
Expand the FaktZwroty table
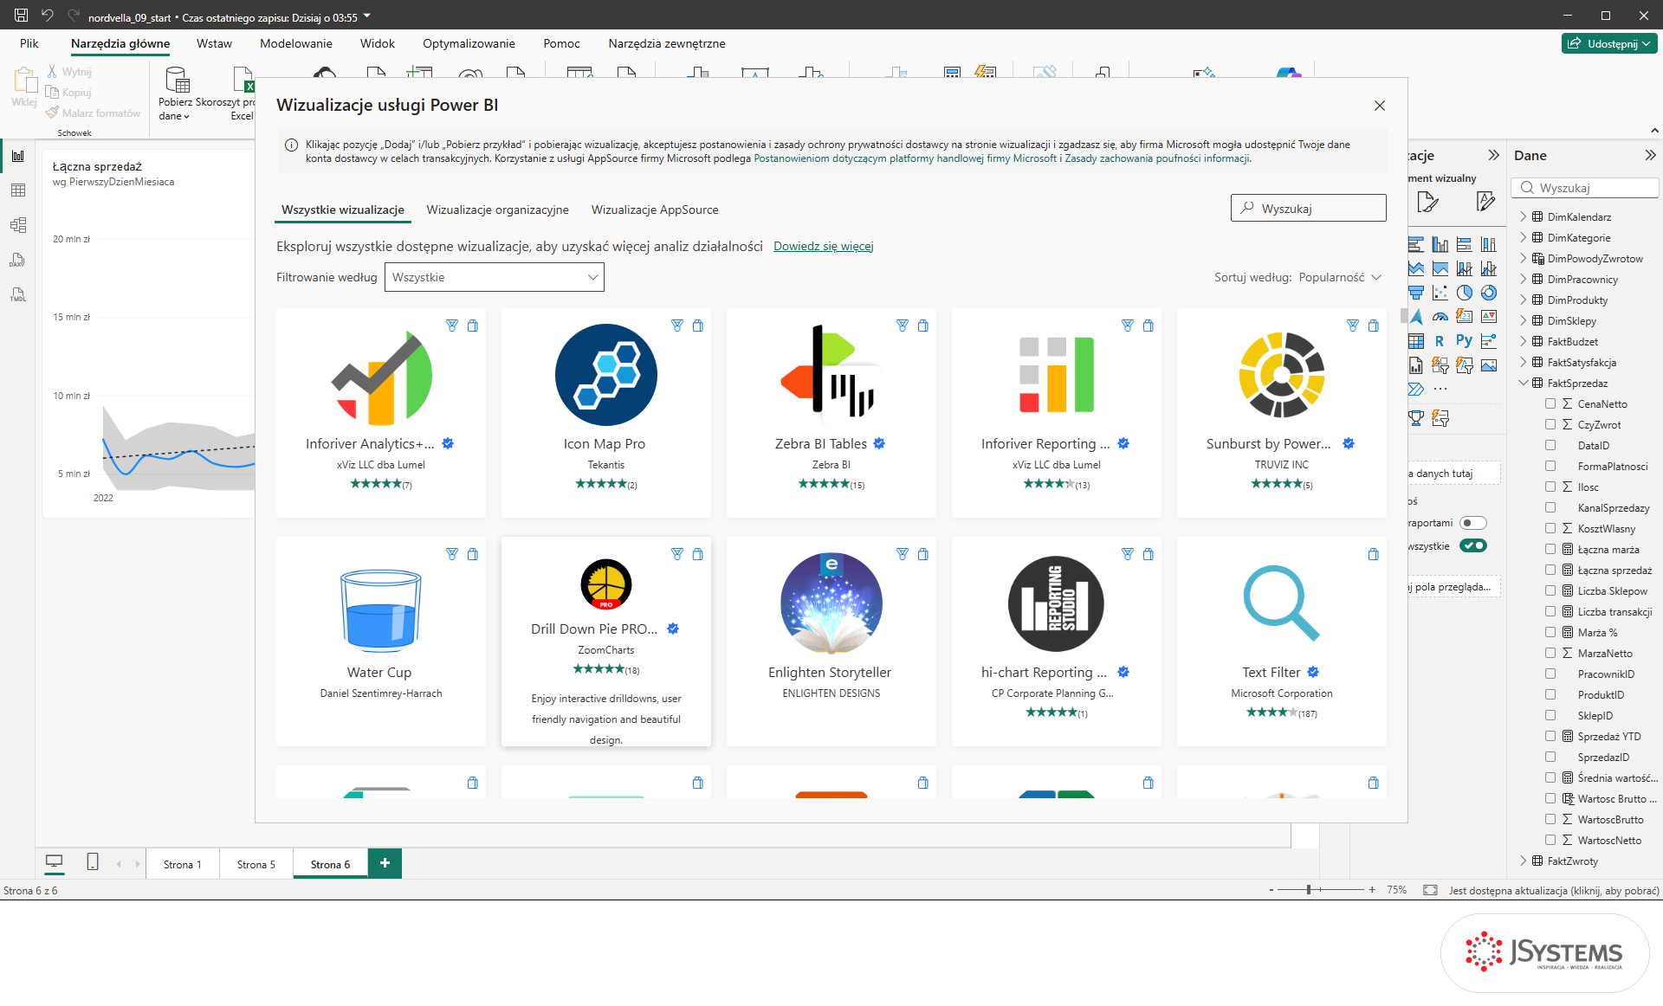(x=1524, y=861)
